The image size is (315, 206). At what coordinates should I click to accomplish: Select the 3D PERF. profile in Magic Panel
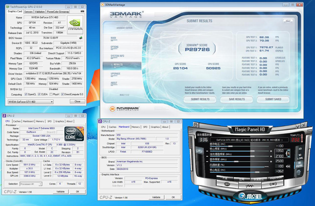(299, 164)
